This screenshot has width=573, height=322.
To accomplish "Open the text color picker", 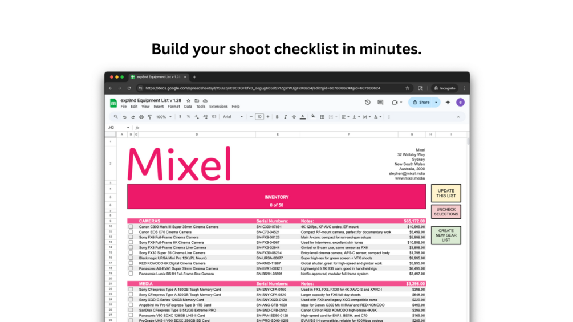I will pos(303,117).
